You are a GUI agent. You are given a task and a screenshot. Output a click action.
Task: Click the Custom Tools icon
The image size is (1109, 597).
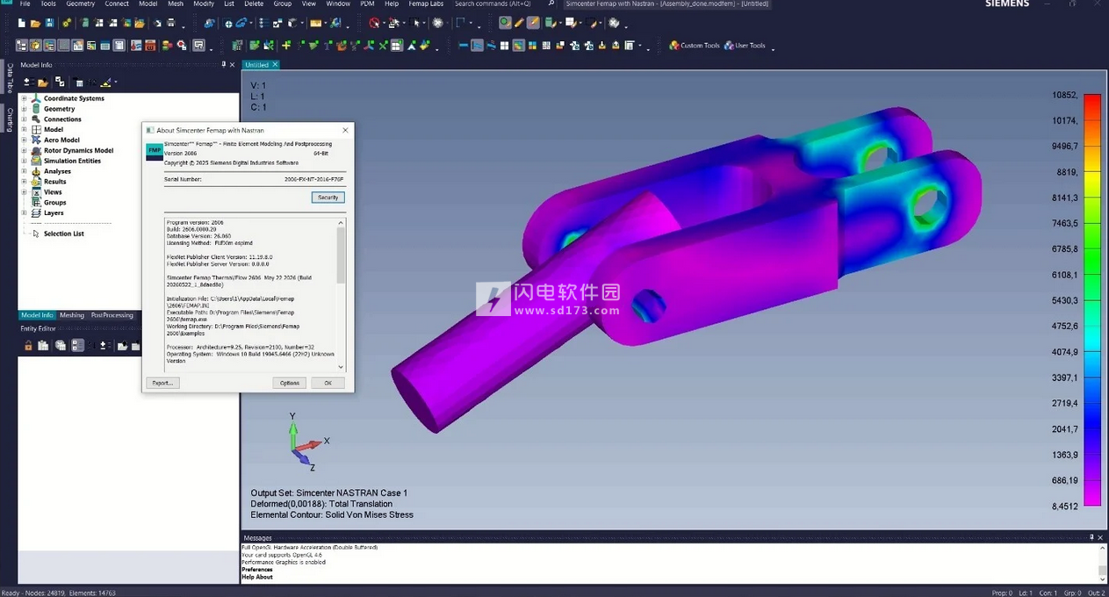pyautogui.click(x=673, y=46)
